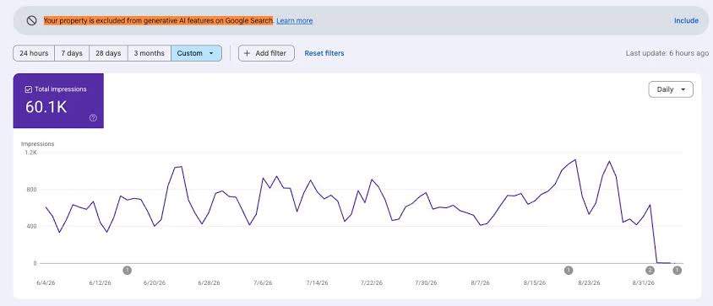Open annotation marker 1 near 8/20/26

[569, 271]
